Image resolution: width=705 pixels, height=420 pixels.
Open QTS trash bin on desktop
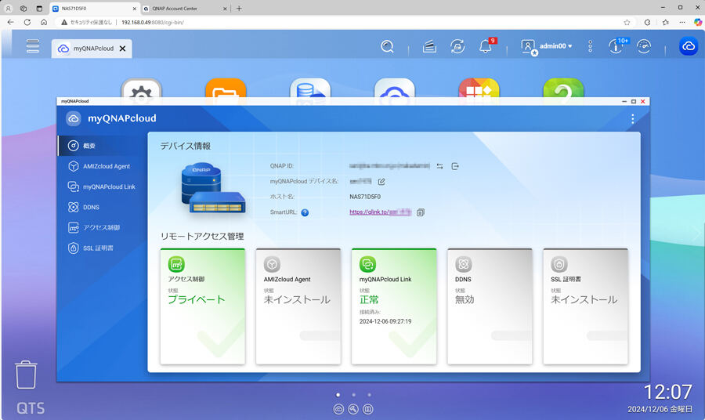coord(26,375)
